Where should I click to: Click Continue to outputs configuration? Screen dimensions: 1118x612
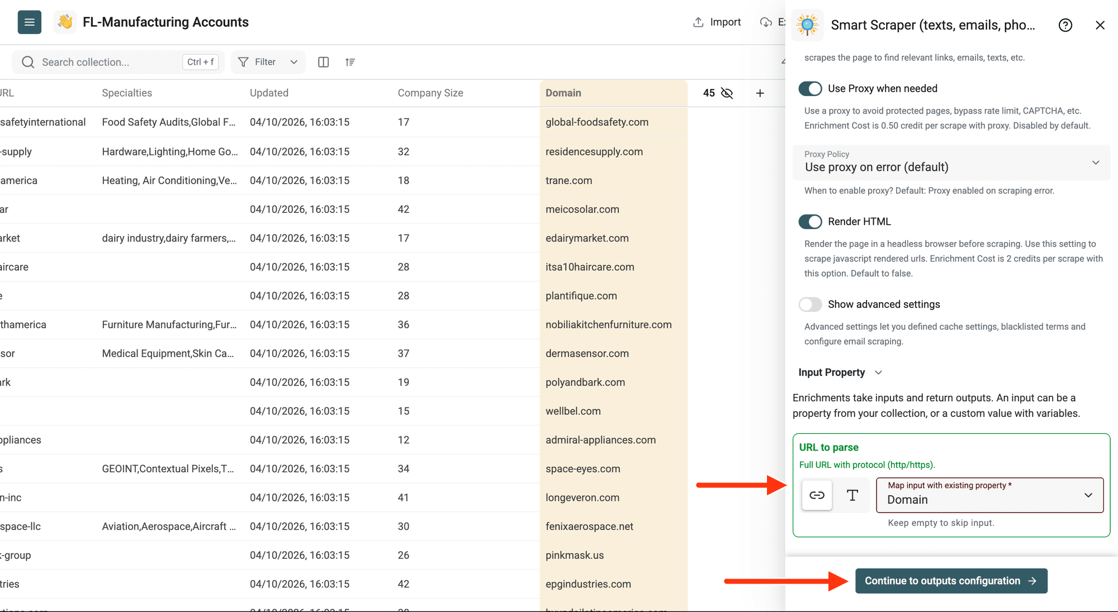951,581
